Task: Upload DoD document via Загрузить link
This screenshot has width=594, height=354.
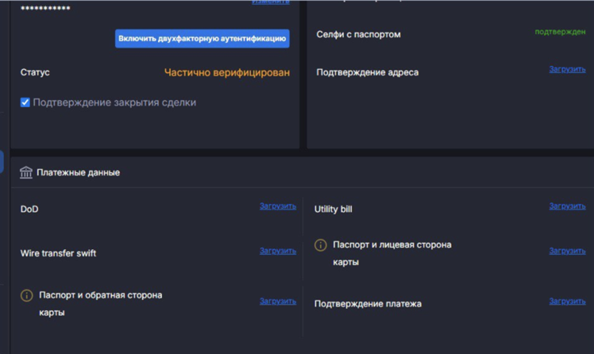Action: 277,206
